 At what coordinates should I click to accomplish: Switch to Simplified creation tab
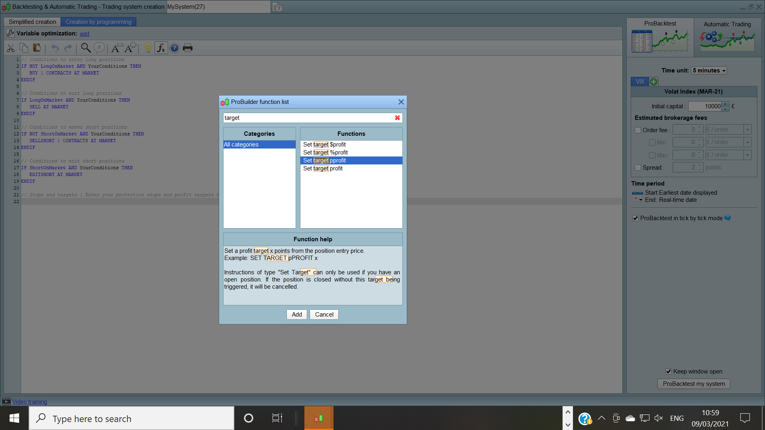pos(32,22)
